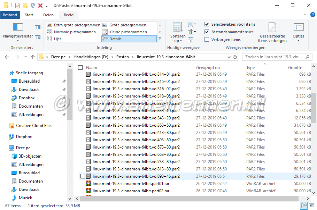The width and height of the screenshot is (317, 210).
Task: Open 3D-objecten in the sidebar
Action: tap(30, 156)
